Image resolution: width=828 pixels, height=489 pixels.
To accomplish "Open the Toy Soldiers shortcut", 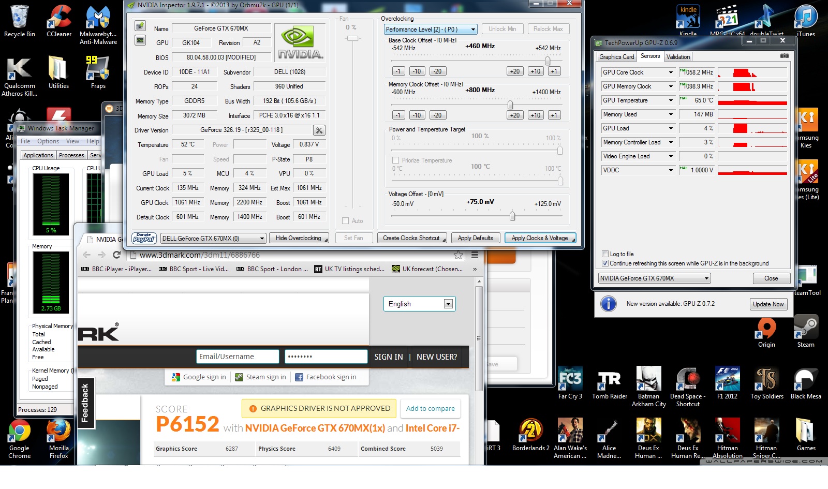I will [x=766, y=383].
